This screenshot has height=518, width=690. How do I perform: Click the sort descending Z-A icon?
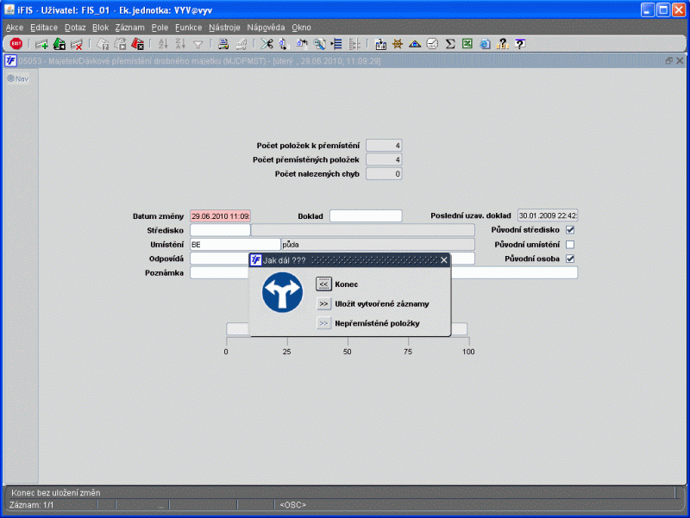(180, 44)
